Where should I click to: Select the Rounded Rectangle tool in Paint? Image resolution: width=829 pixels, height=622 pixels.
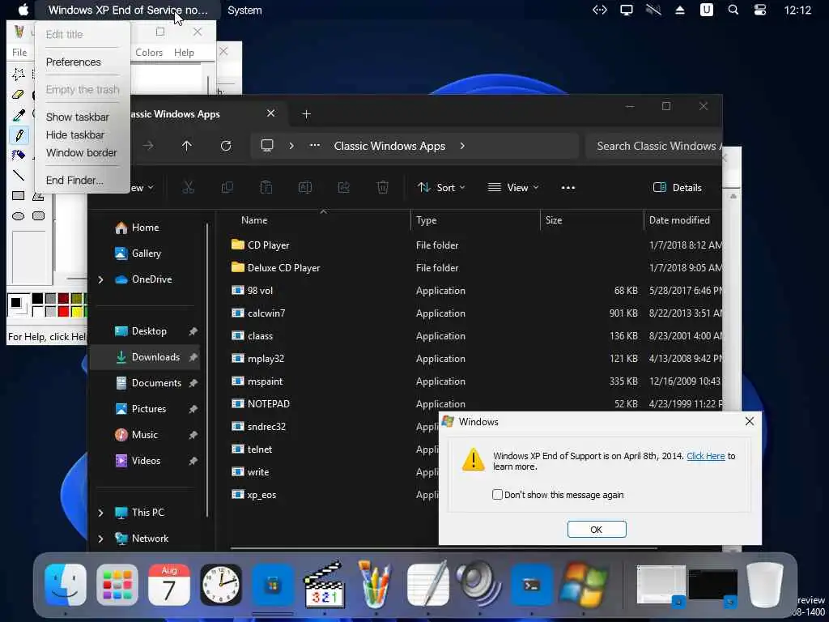coord(39,215)
